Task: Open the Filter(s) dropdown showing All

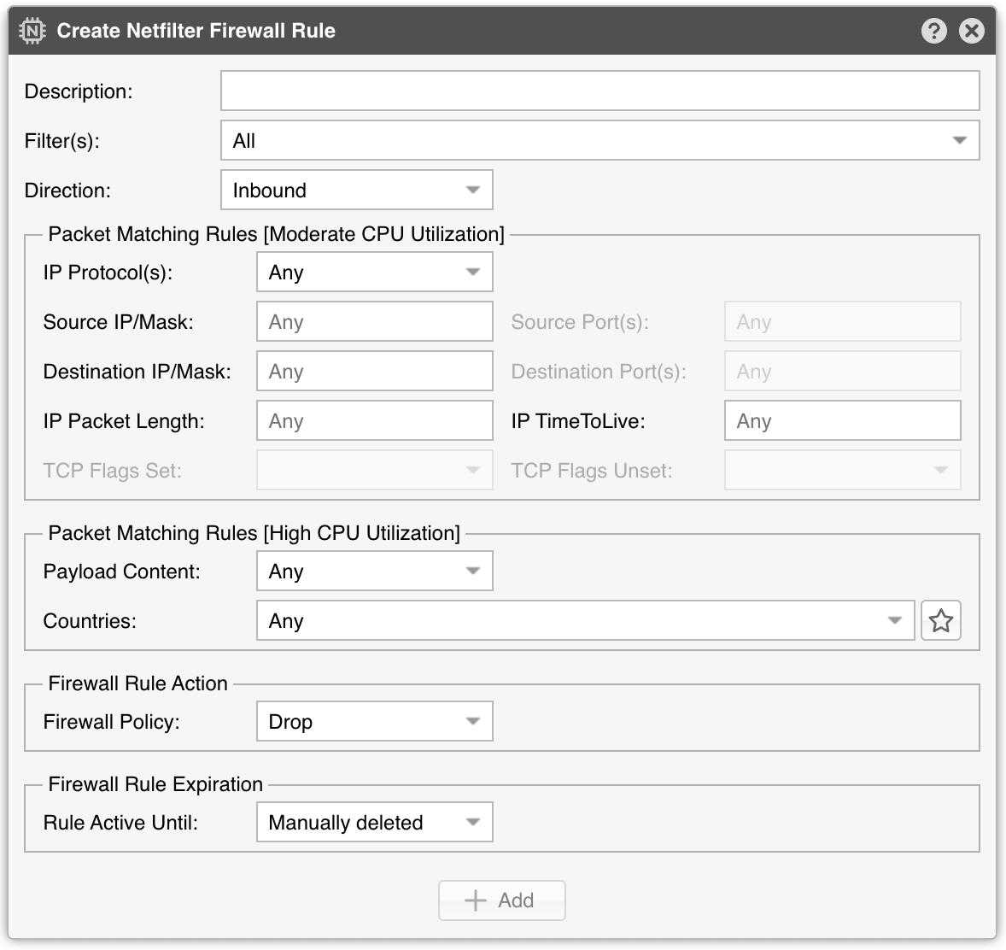Action: click(x=600, y=140)
